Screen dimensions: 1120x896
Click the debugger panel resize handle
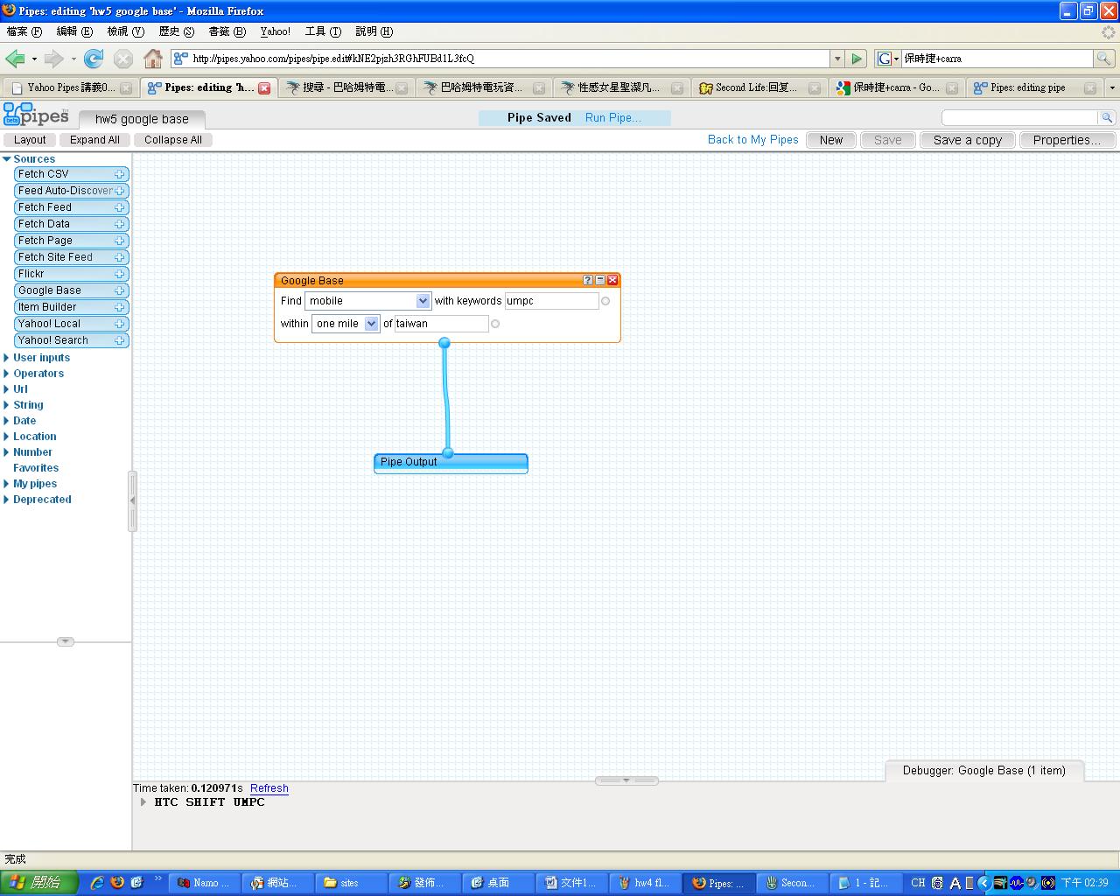pos(626,780)
